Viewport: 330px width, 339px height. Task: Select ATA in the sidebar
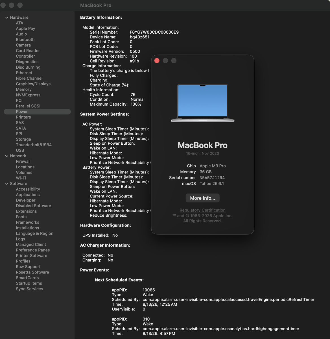coord(19,23)
